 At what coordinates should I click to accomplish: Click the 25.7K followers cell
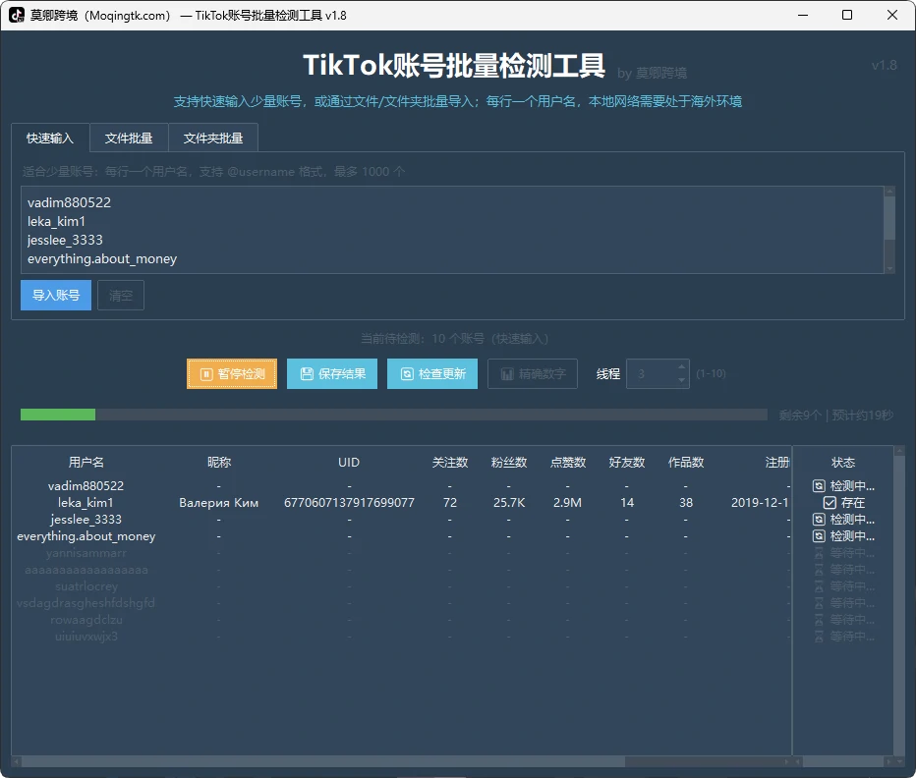pyautogui.click(x=509, y=503)
